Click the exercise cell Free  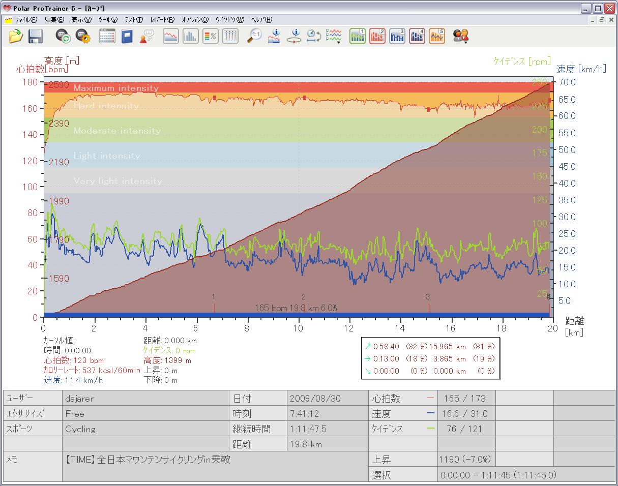pos(145,414)
